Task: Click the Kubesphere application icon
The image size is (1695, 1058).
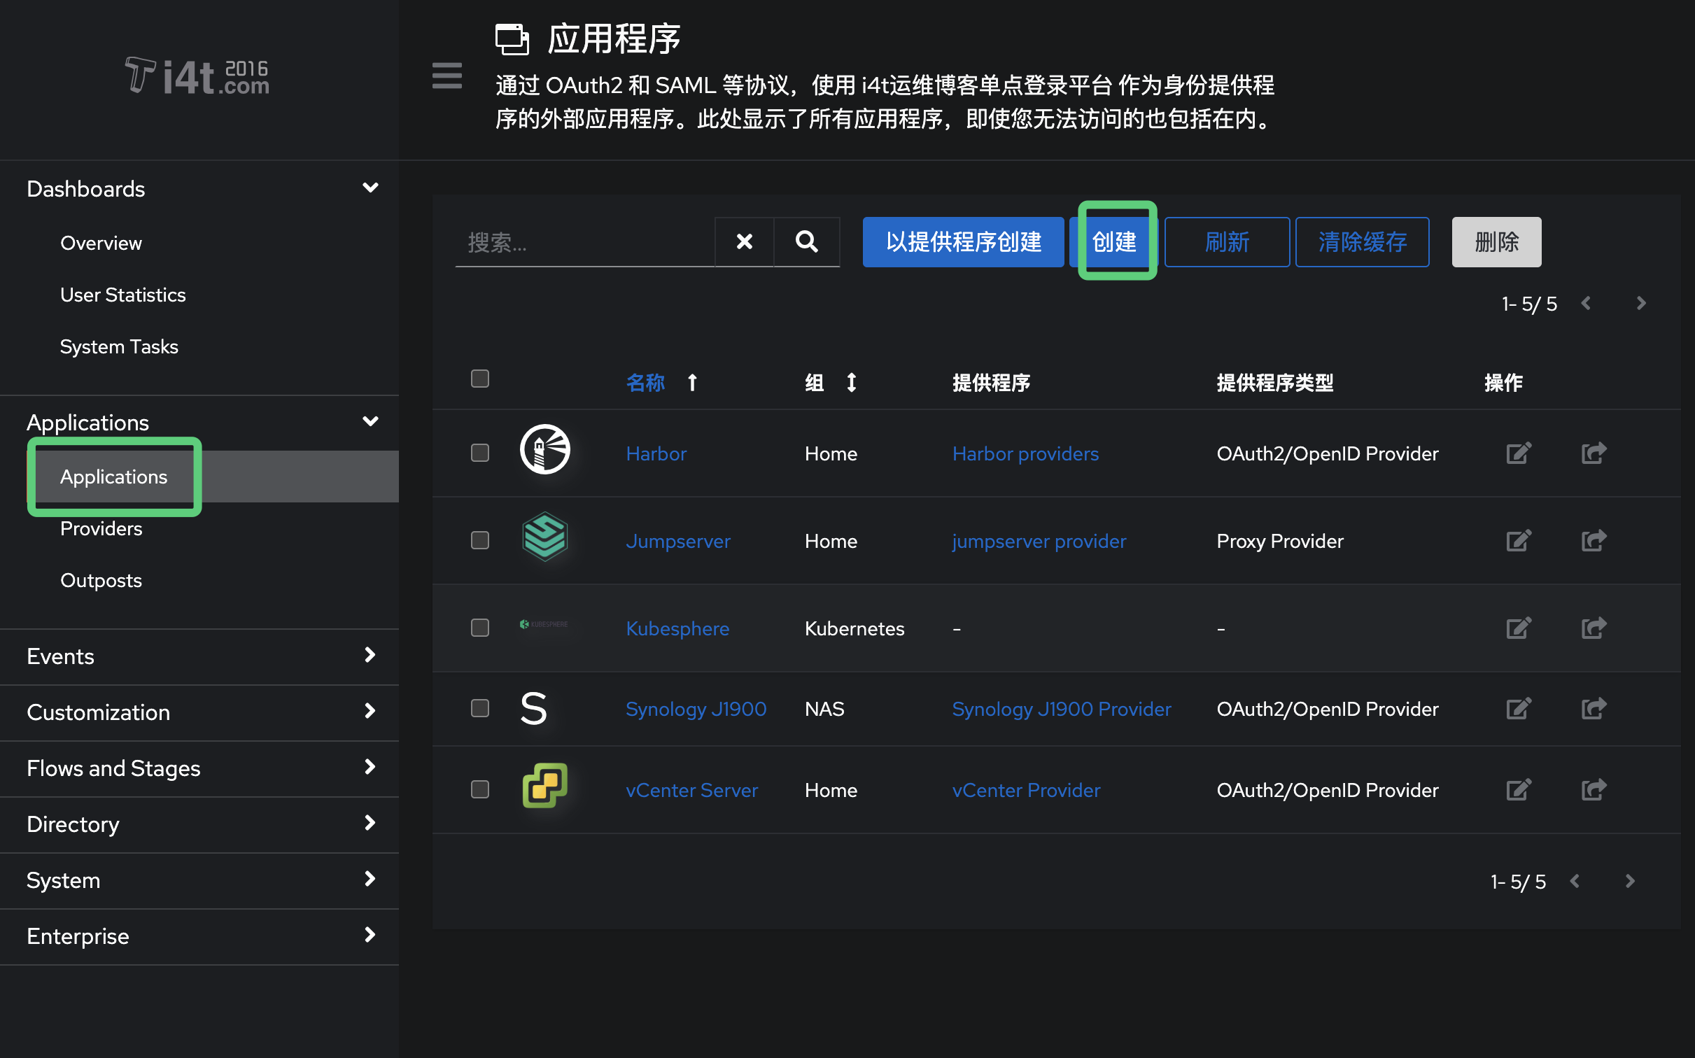Action: (x=544, y=625)
